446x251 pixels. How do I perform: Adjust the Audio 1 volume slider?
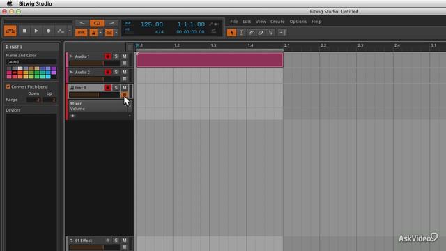point(95,63)
